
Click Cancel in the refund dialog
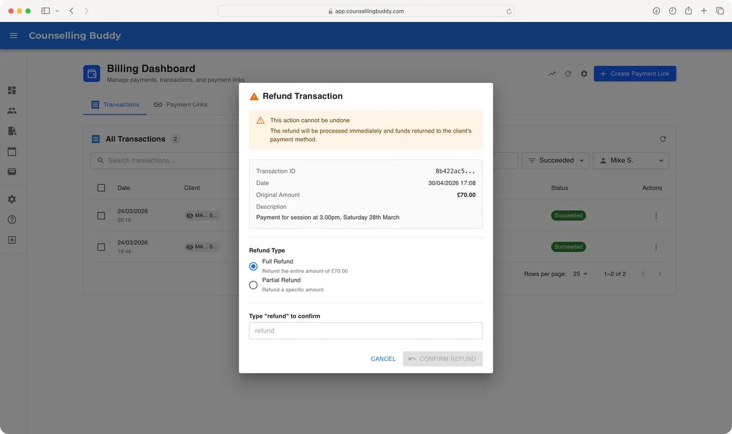[383, 359]
